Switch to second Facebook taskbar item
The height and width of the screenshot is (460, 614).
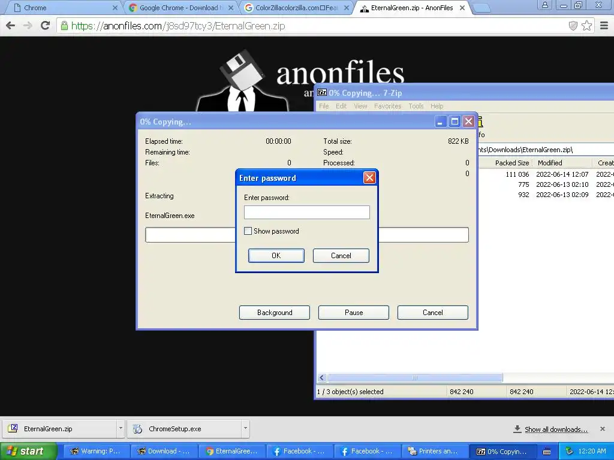click(x=368, y=451)
